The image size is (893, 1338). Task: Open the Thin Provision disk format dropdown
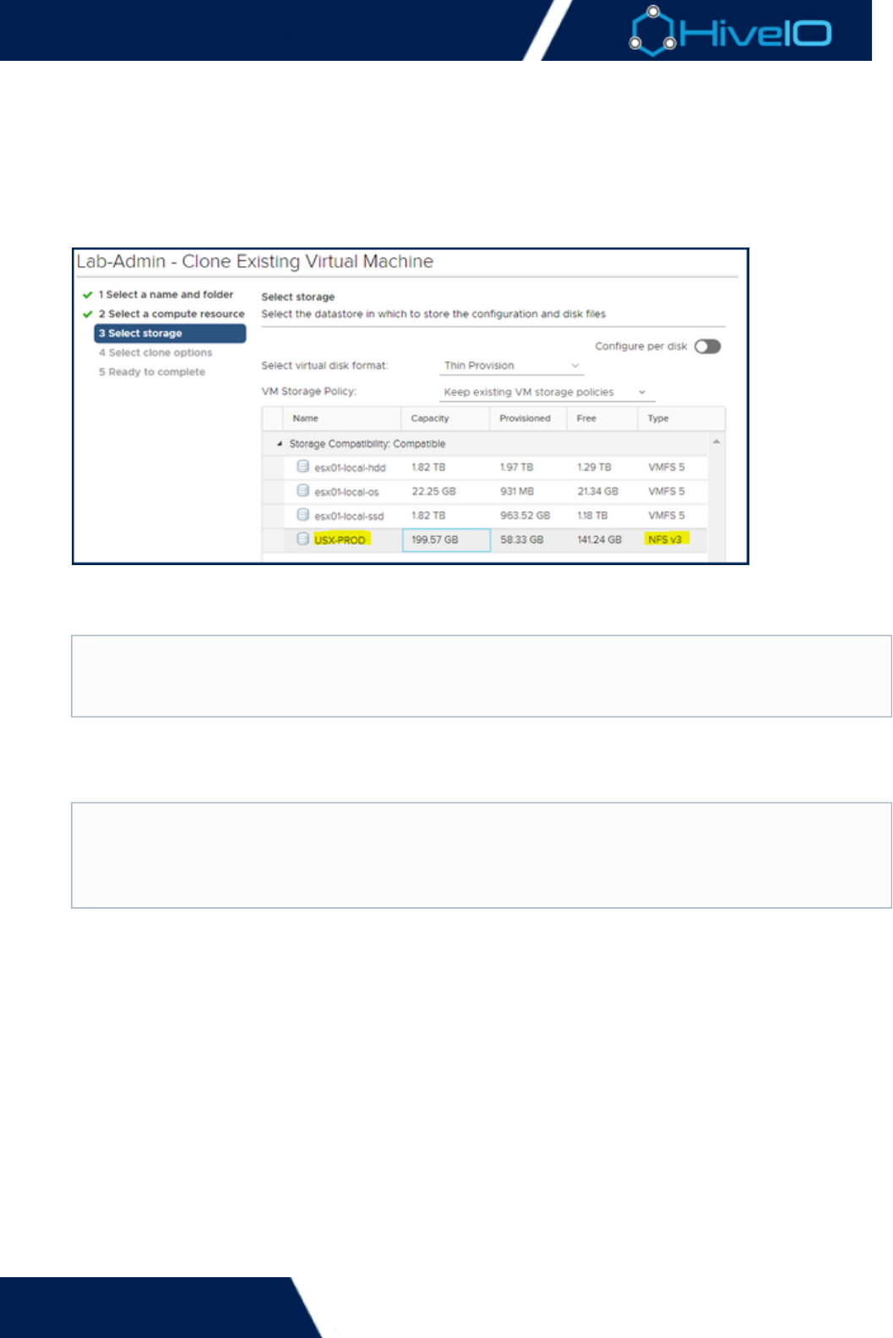(511, 366)
